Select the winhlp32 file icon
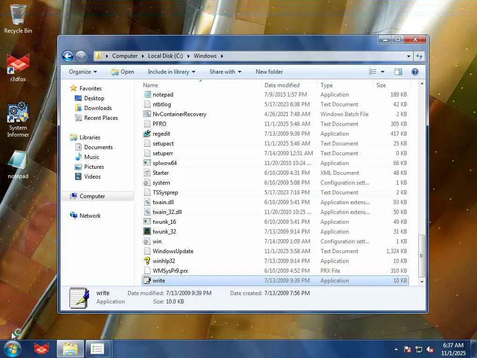The height and width of the screenshot is (358, 477). (147, 261)
